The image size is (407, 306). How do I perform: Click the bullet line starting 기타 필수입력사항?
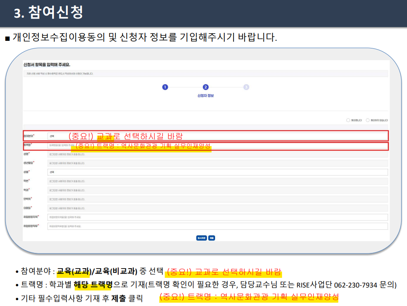point(82,298)
